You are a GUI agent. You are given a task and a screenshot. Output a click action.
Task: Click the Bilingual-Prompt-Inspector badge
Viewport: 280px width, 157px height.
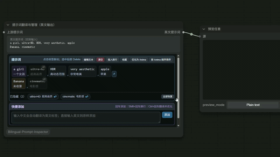tap(28, 132)
